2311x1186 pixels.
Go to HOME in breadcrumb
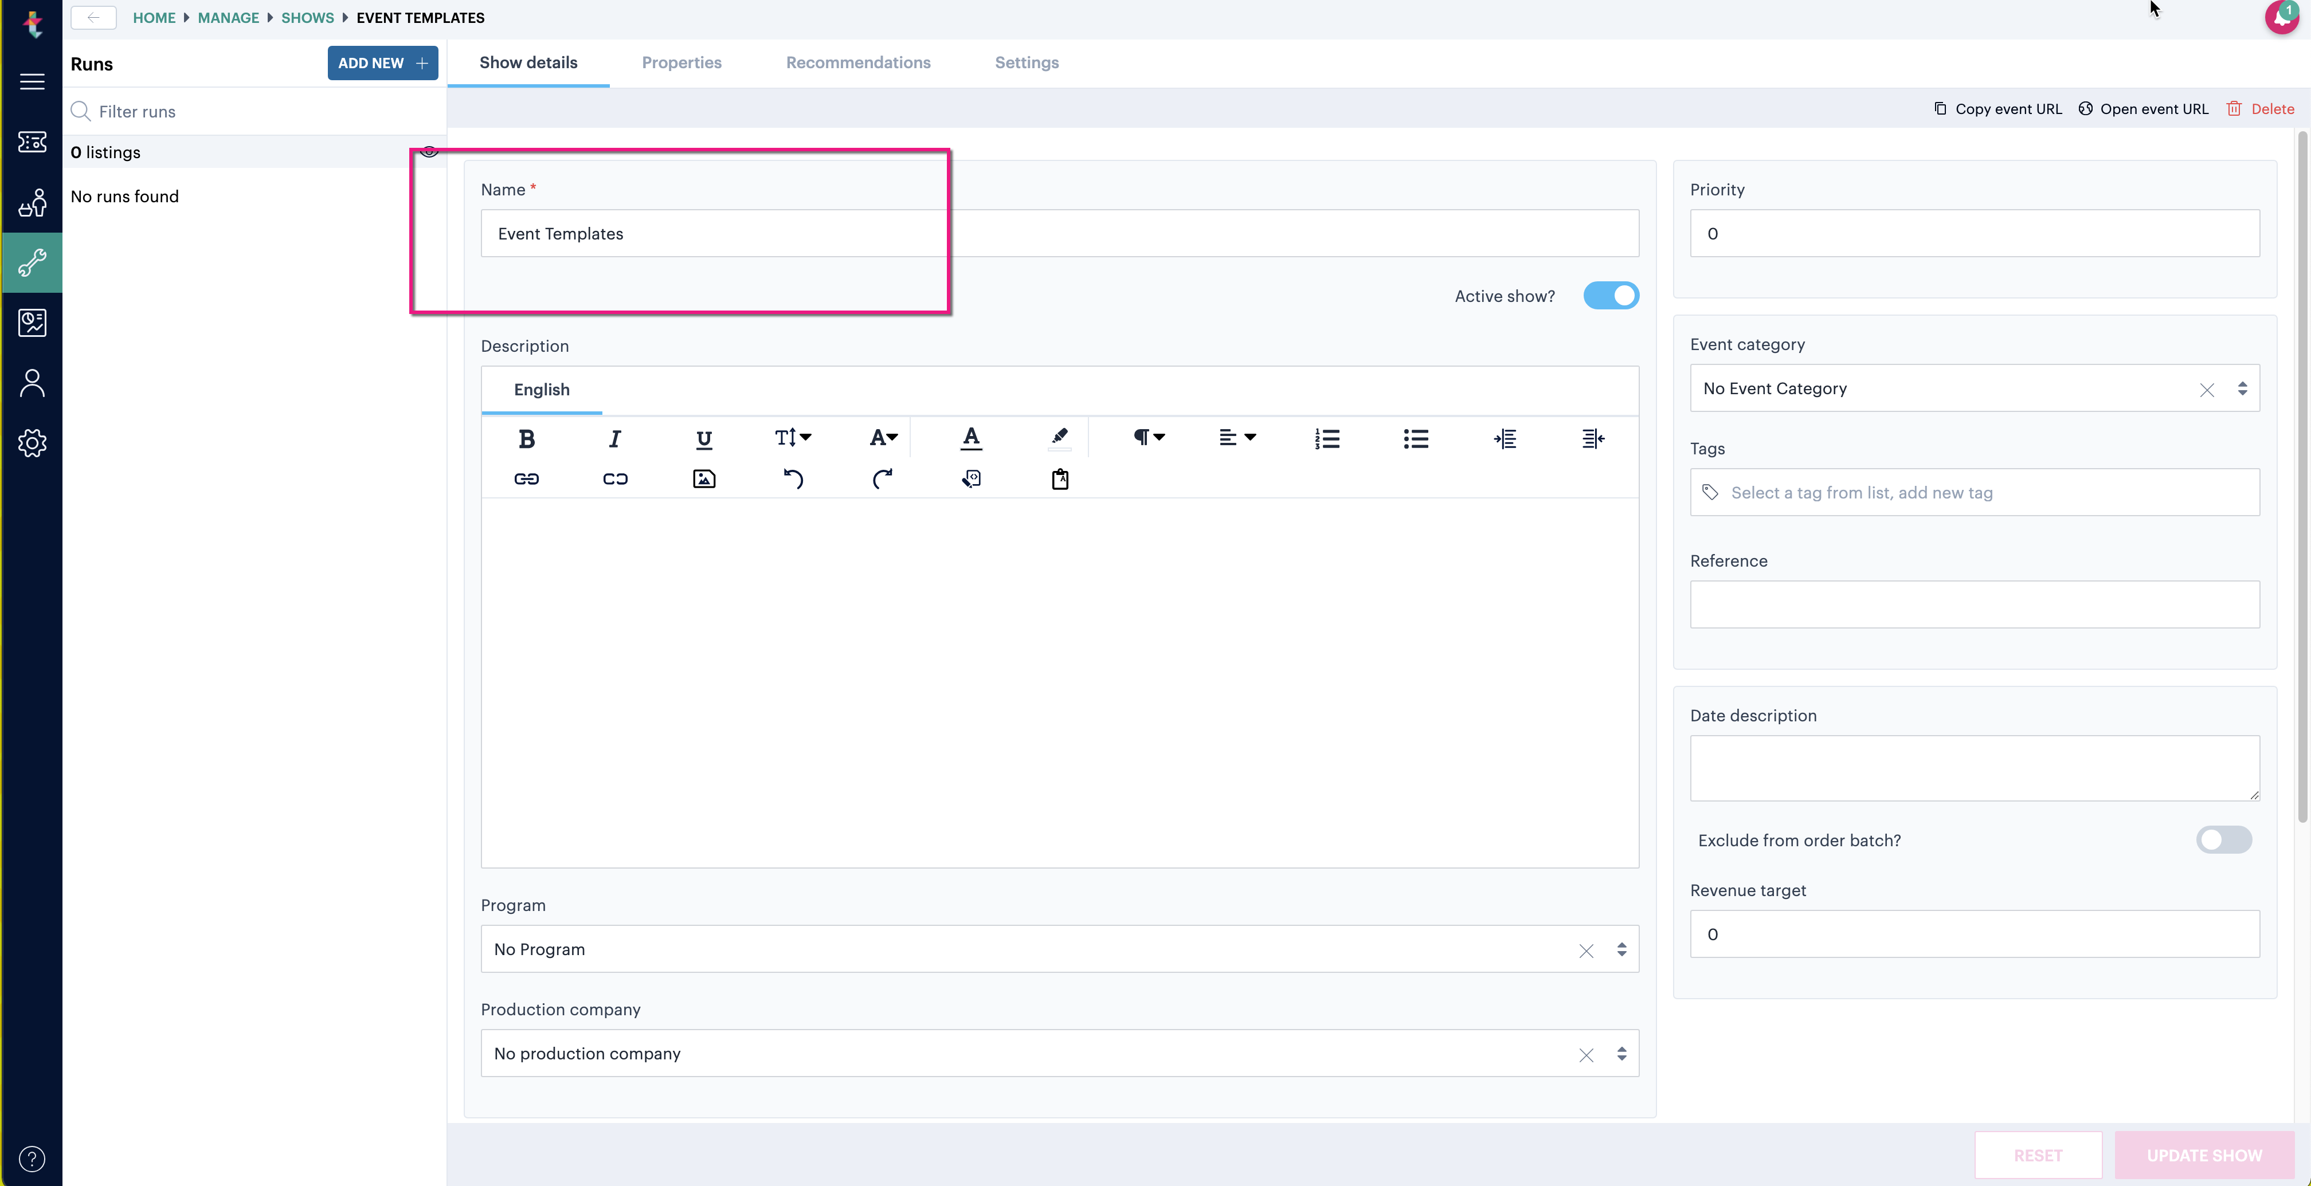[154, 17]
